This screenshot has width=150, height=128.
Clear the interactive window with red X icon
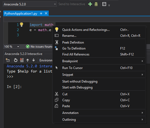click(22, 60)
